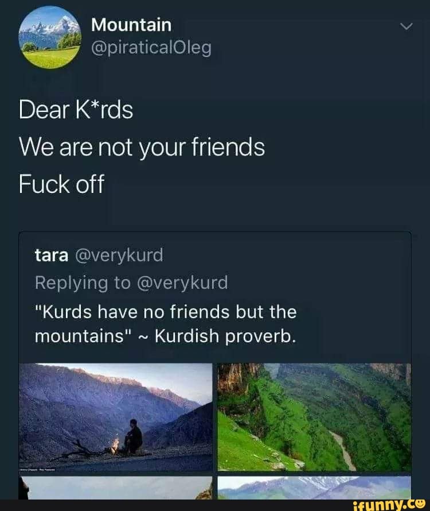This screenshot has height=511, width=430.
Task: Follow the 'Replying to @verykurd' mention
Action: pos(131,282)
